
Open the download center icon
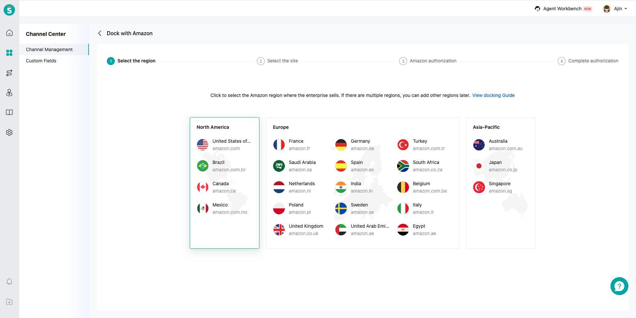(9, 302)
